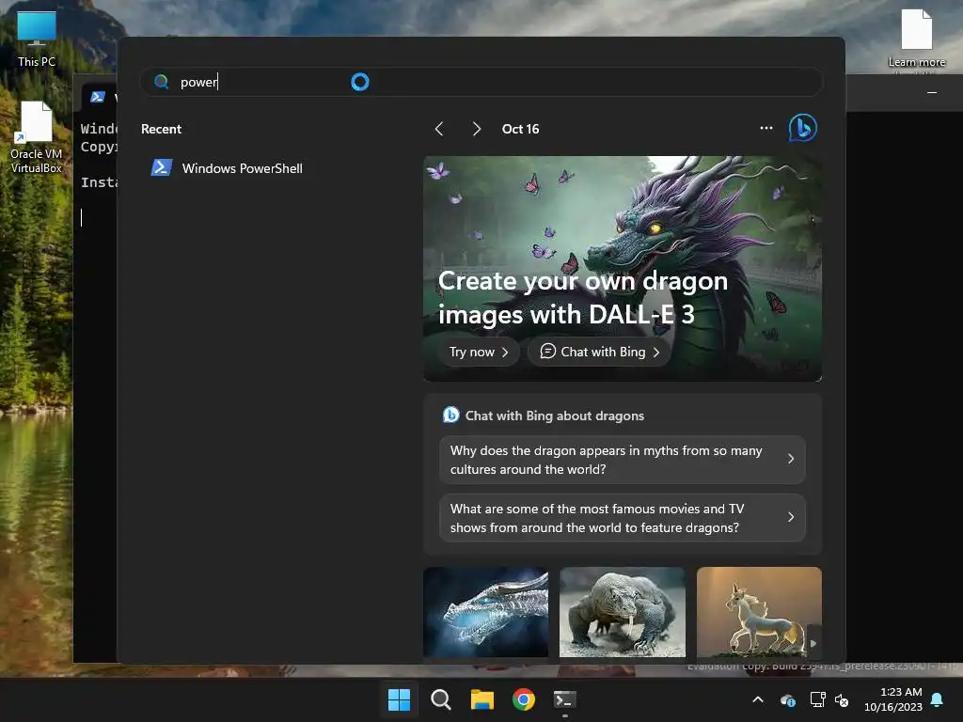The width and height of the screenshot is (963, 722).
Task: Click the Oct 16 date label
Action: pos(520,129)
